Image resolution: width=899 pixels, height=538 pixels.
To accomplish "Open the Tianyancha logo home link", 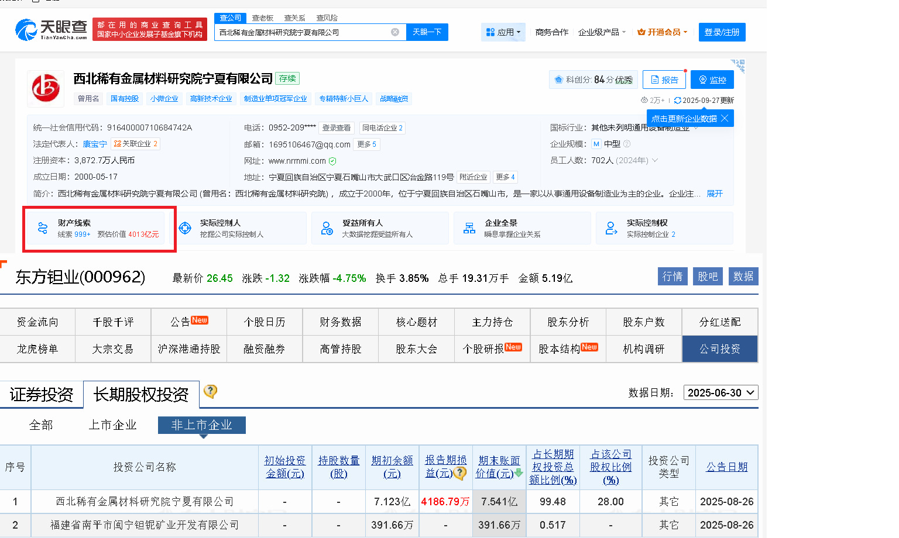I will (52, 29).
